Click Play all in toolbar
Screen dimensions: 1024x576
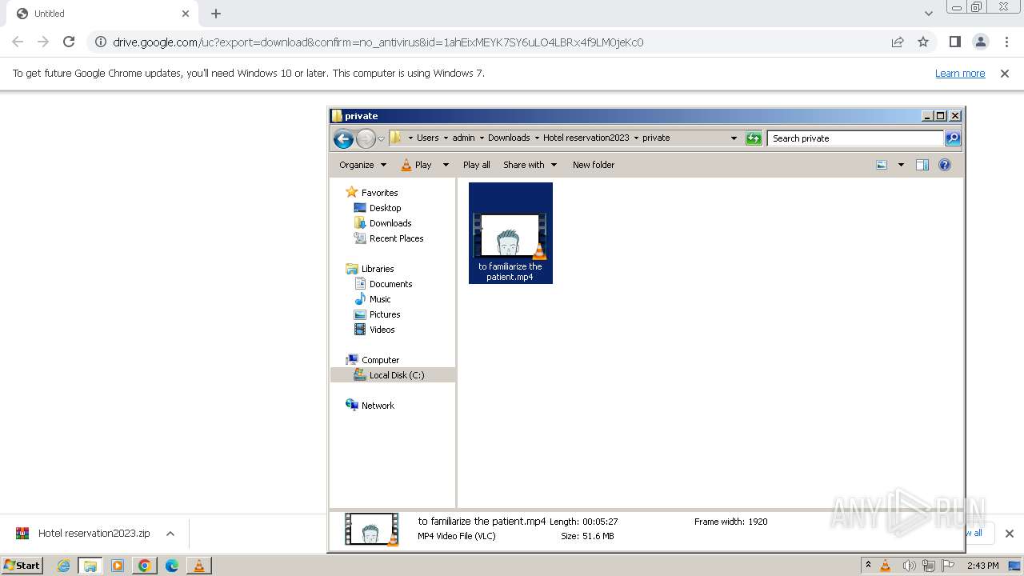click(x=476, y=165)
